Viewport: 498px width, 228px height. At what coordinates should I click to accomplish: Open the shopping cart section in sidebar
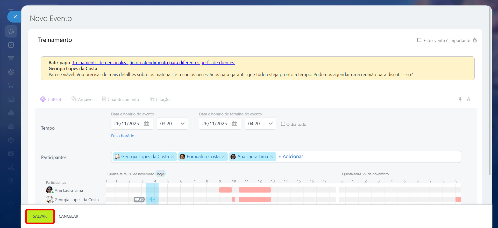coord(11,86)
